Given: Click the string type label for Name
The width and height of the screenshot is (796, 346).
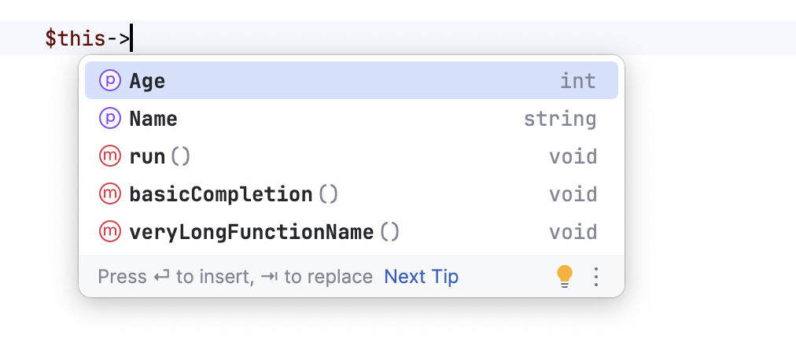Looking at the screenshot, I should (560, 119).
